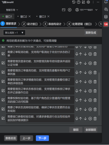
Task: Open the chat bubbles icon in sidebar
Action: [x=106, y=9]
